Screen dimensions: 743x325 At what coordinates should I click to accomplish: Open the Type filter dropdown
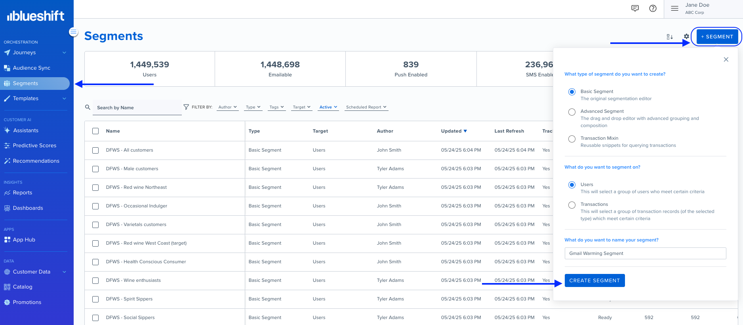pos(253,107)
